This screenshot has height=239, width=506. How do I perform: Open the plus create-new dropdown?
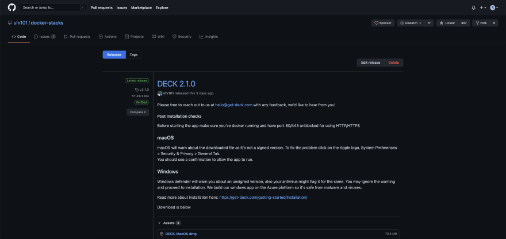tap(483, 7)
